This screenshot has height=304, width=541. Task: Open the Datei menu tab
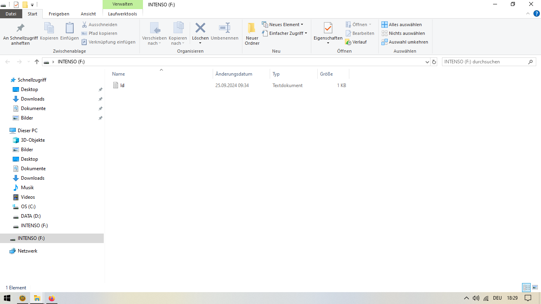11,14
